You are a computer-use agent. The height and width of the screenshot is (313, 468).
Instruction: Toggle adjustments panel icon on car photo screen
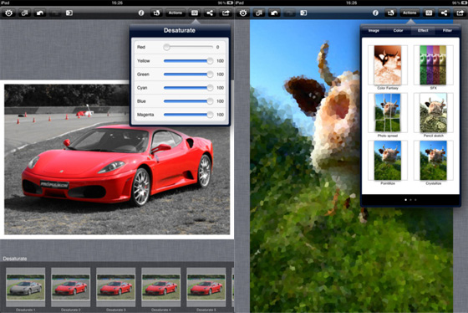[x=195, y=13]
